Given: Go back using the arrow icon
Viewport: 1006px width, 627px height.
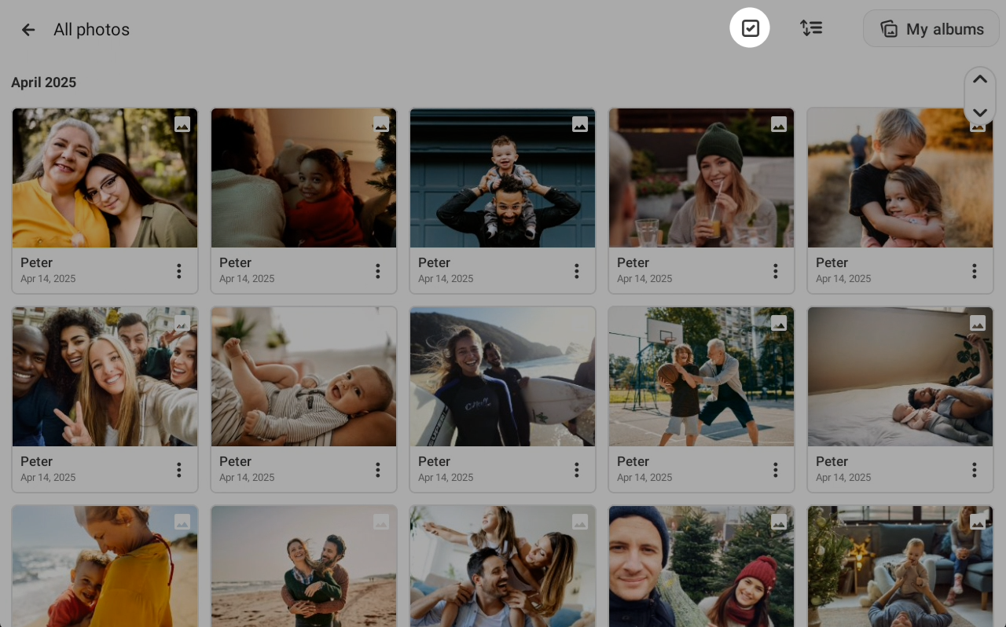Looking at the screenshot, I should [28, 30].
